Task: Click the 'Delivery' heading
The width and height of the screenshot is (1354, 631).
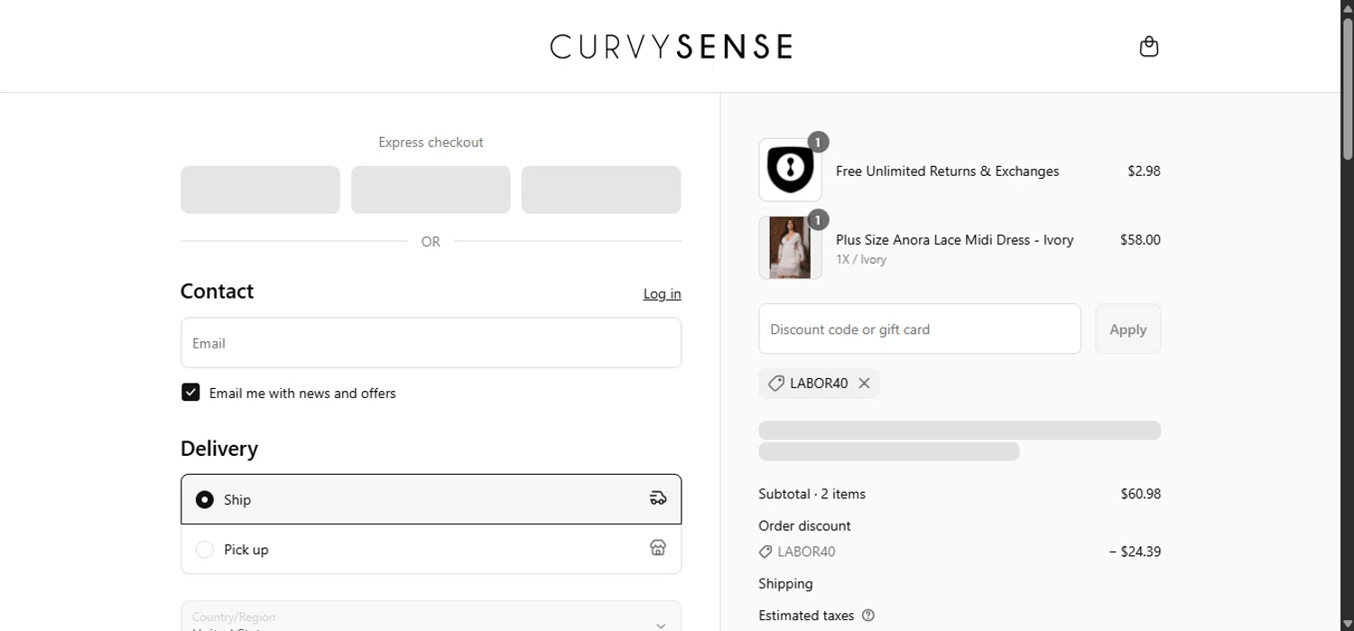Action: click(x=219, y=449)
